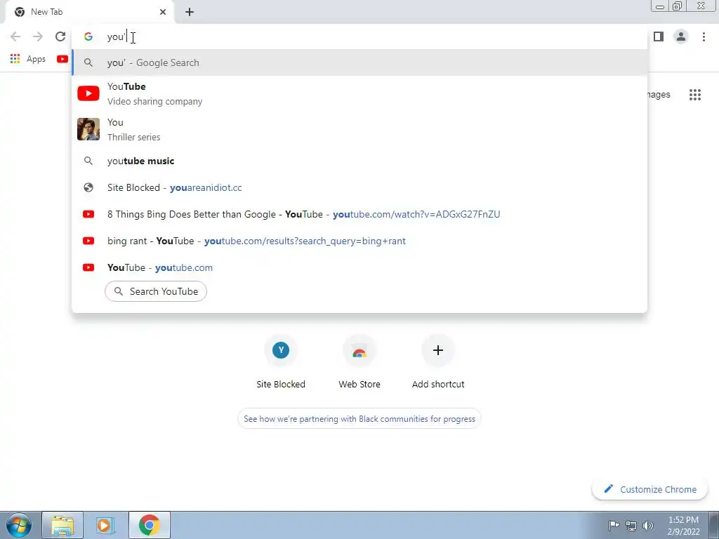
Task: Open Chrome three-dot menu
Action: pyautogui.click(x=704, y=36)
